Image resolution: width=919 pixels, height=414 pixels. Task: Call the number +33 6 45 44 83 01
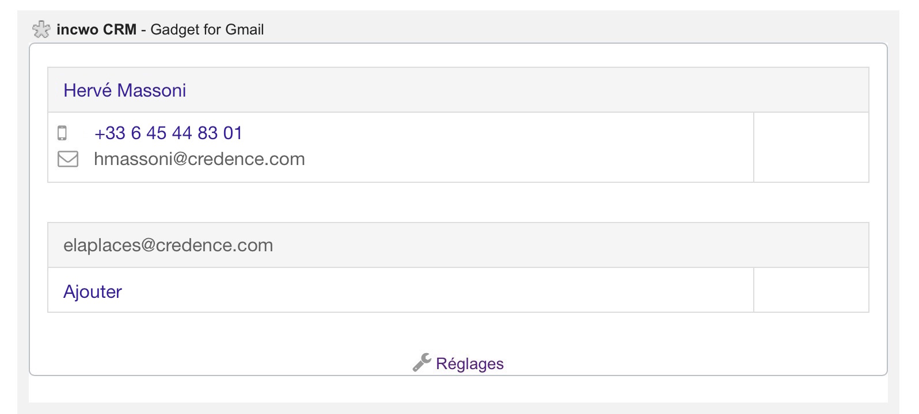tap(168, 133)
